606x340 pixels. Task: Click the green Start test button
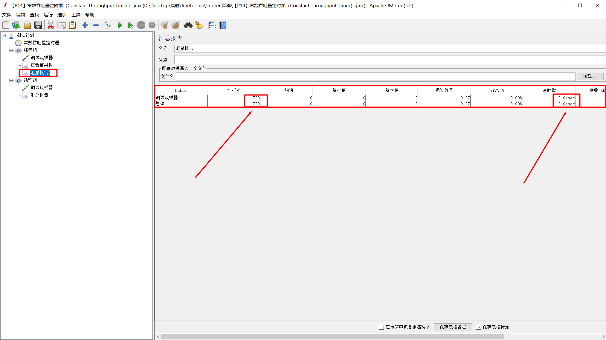[x=120, y=25]
